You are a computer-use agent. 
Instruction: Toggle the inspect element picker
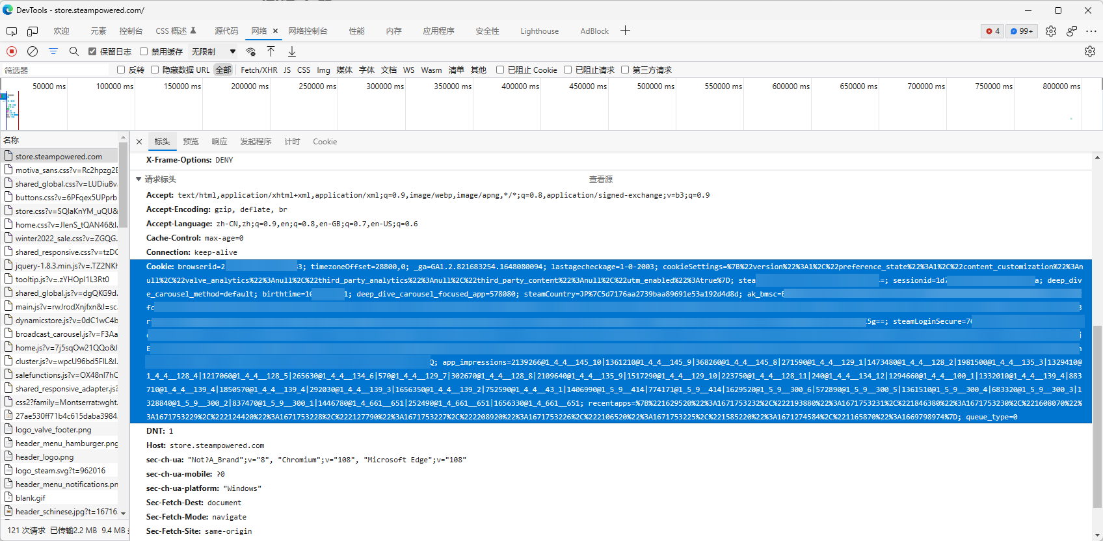tap(12, 31)
